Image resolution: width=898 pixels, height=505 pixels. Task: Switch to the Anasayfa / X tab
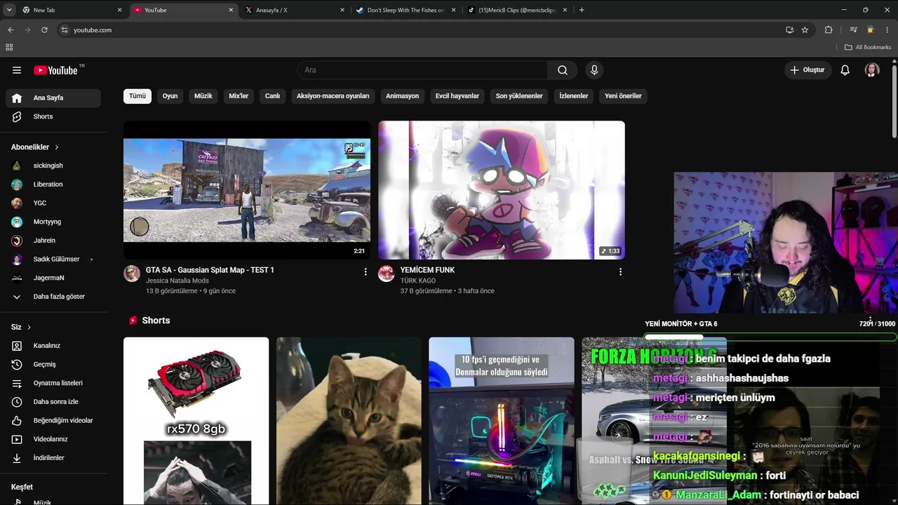[x=293, y=10]
